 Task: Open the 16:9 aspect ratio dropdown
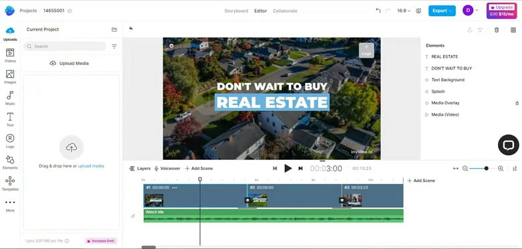click(x=404, y=11)
